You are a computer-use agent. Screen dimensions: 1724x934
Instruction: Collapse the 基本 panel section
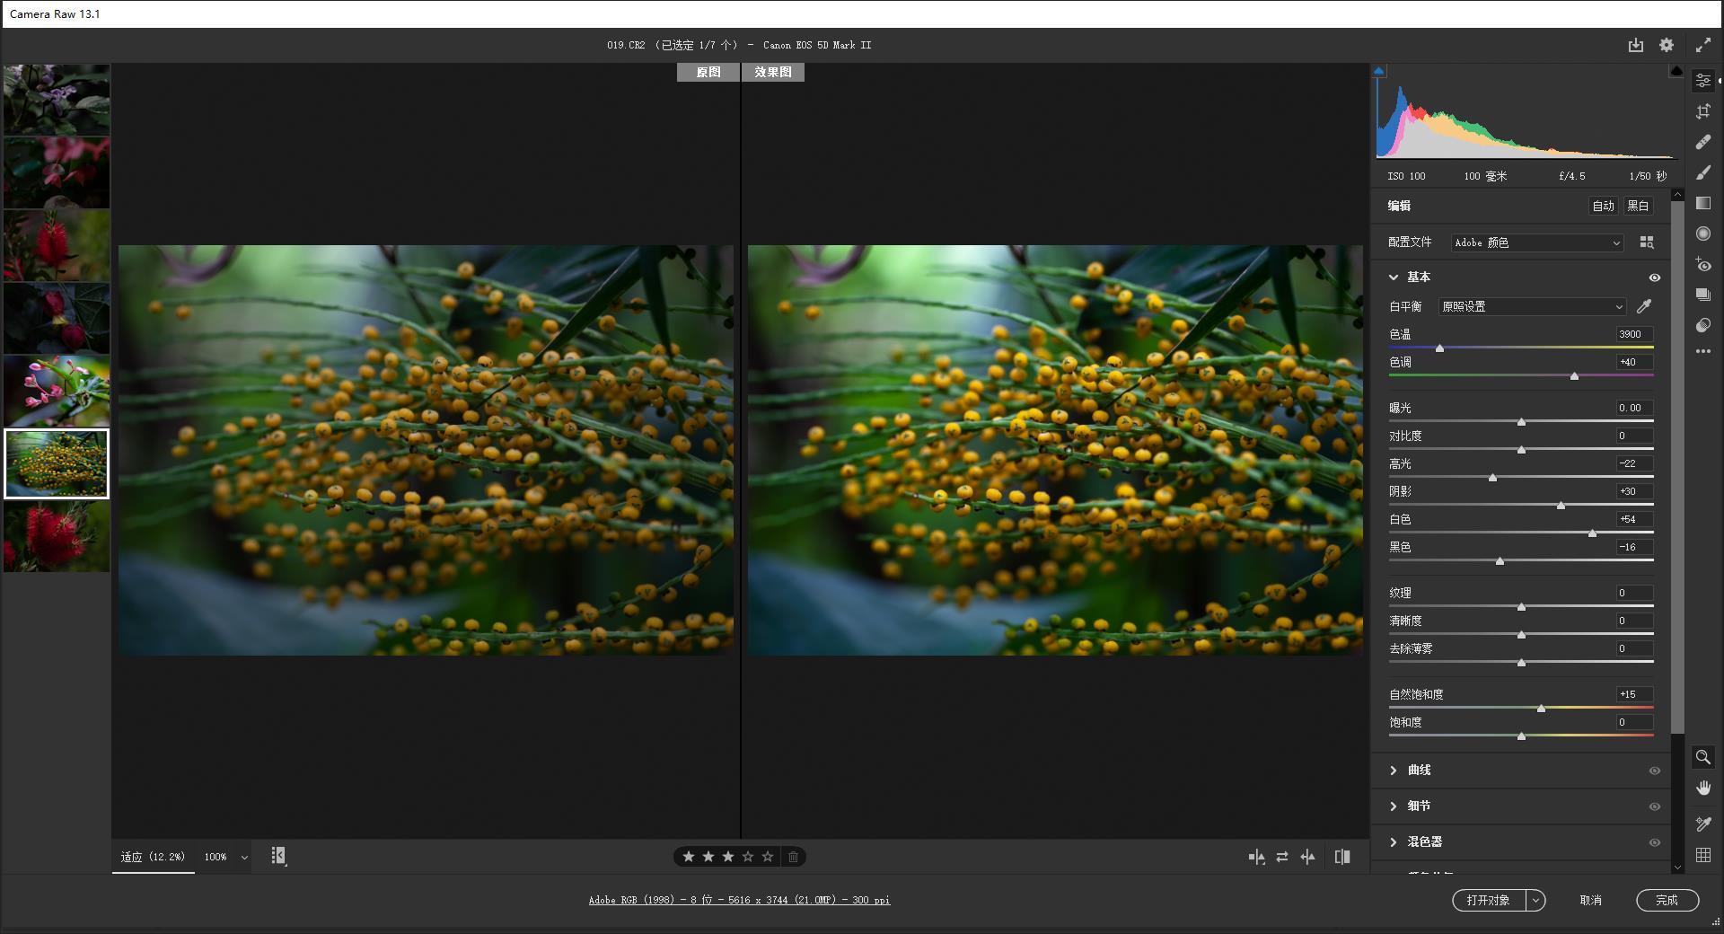[1393, 278]
